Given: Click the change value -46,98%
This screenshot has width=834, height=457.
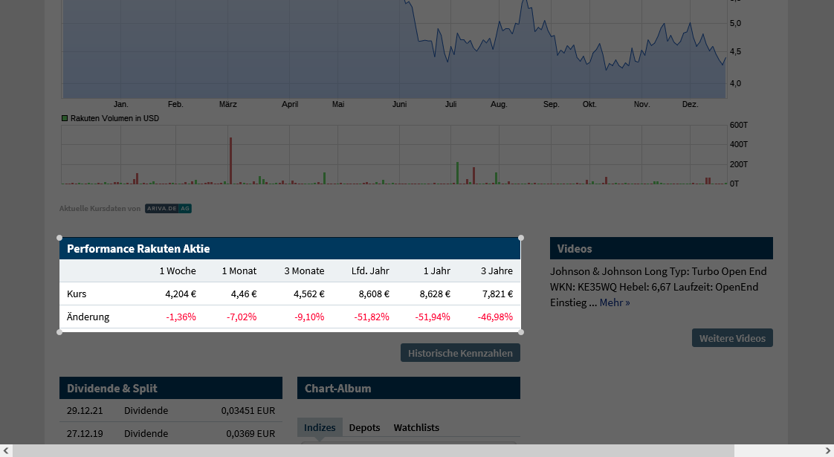Looking at the screenshot, I should click(495, 317).
